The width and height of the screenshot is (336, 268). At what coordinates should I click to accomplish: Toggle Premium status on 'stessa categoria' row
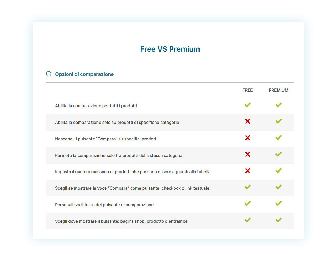[278, 154]
